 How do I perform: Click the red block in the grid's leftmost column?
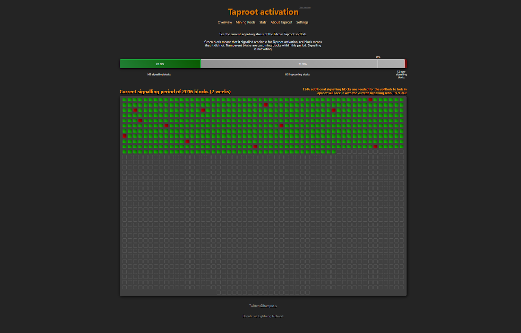coord(124,136)
